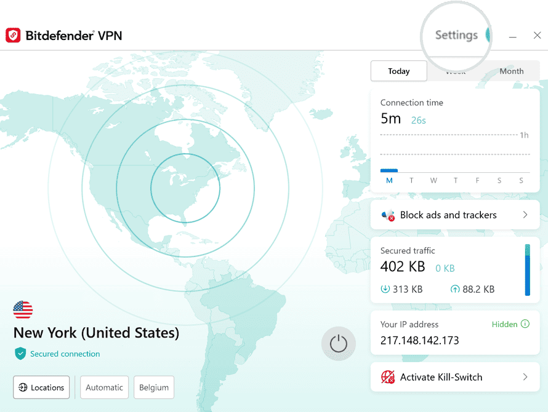Click the 313 KB download value
Screen dimensions: 548x412
coord(408,289)
